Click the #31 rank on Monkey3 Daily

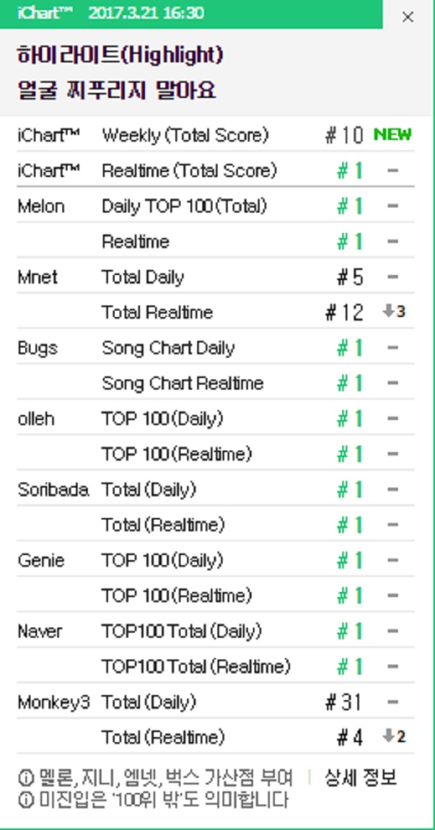[x=344, y=702]
